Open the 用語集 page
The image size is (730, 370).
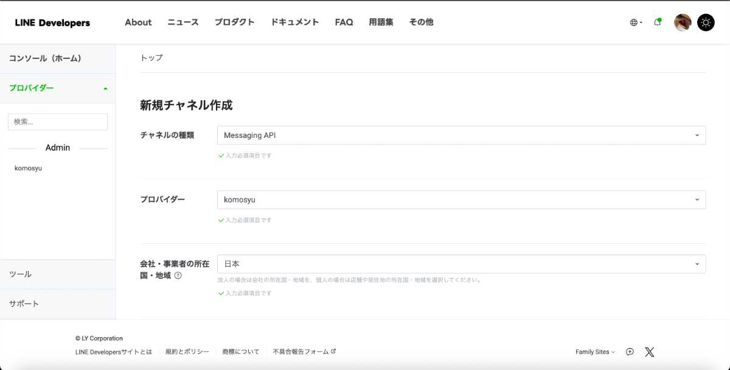coord(381,22)
